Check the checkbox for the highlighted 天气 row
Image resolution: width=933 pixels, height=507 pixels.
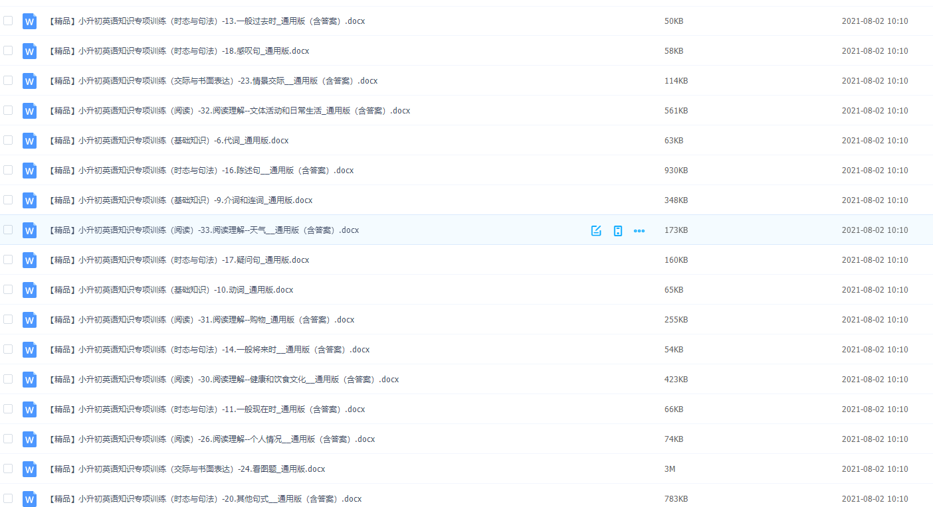8,230
